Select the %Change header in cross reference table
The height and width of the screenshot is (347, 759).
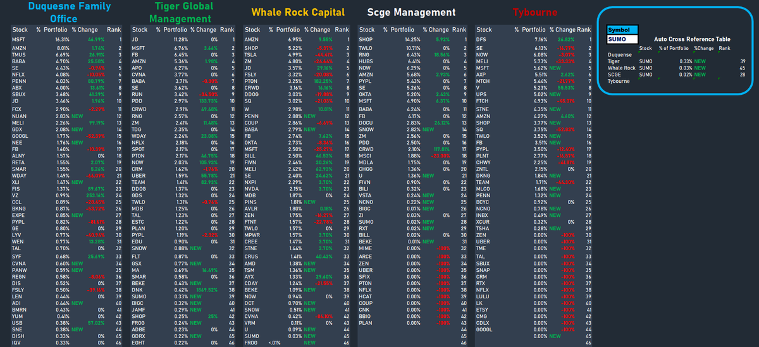pos(703,47)
